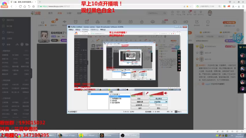Select the scene entry in OBS scenes list
The image size is (246, 138).
pyautogui.click(x=98, y=94)
